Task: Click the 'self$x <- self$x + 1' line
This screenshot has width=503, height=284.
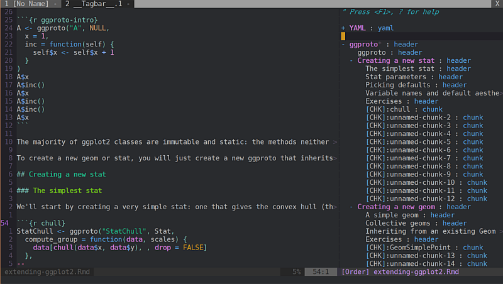Action: pyautogui.click(x=74, y=53)
